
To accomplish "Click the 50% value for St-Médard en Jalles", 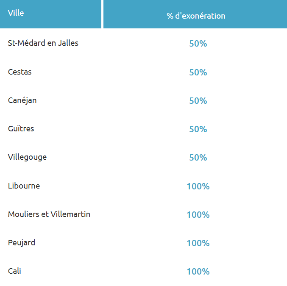I will 198,44.
